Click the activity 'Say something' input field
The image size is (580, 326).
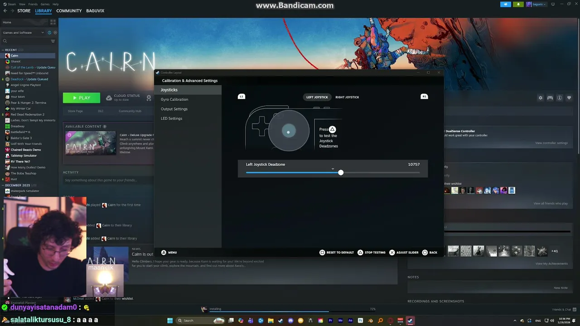coord(109,180)
